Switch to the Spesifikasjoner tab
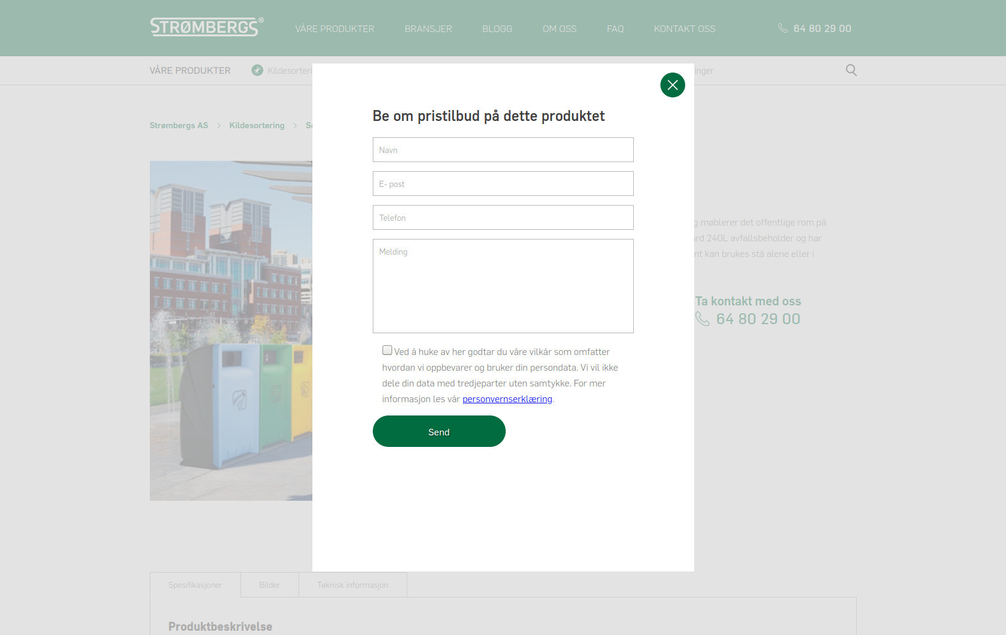 (x=195, y=585)
